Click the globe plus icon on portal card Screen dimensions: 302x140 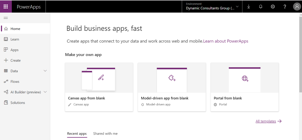pos(245,78)
